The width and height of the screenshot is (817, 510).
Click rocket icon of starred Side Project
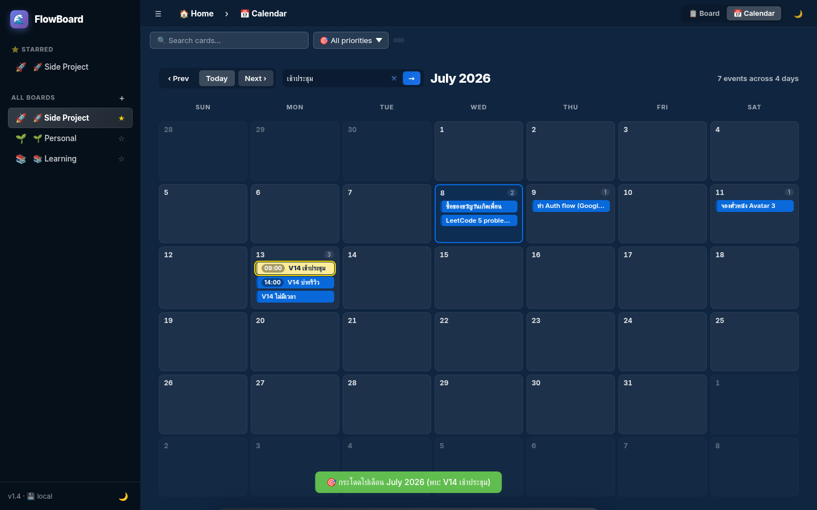[x=21, y=67]
